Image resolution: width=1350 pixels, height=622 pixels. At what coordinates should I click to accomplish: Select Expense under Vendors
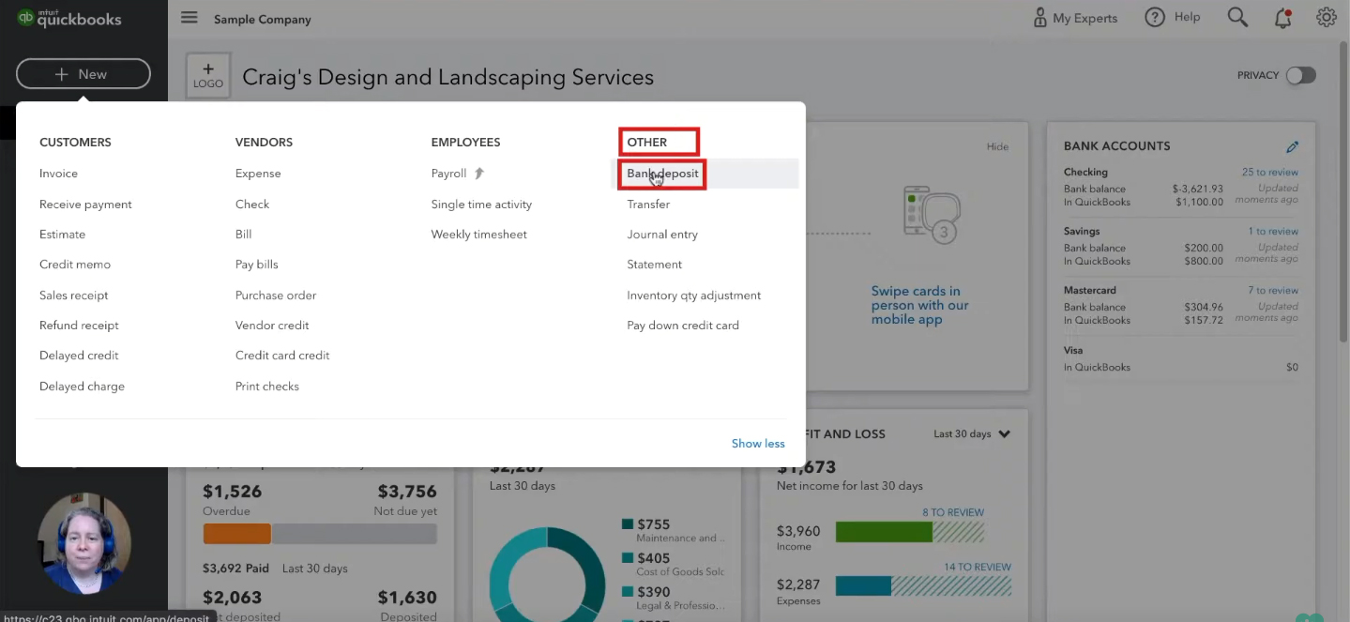(258, 174)
